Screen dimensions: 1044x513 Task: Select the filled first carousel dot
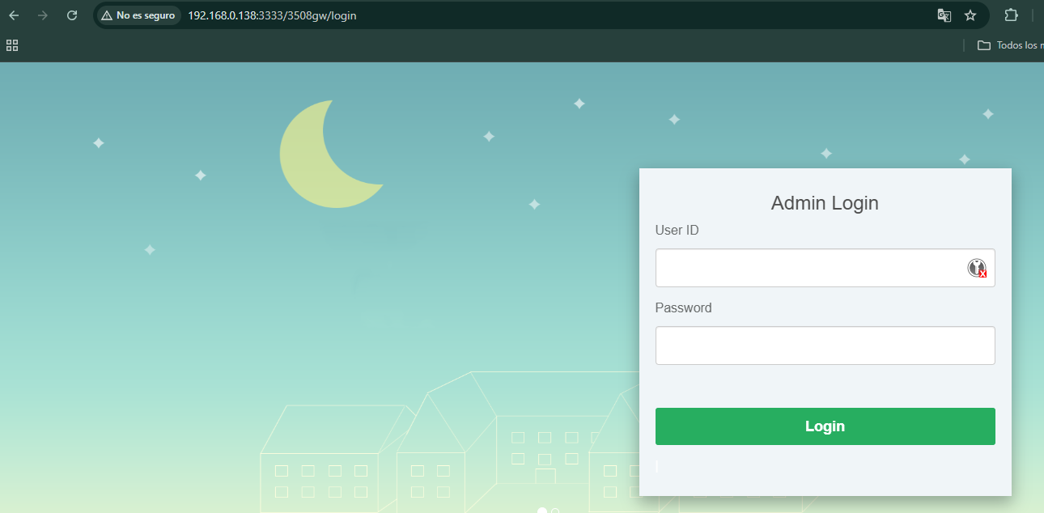542,511
